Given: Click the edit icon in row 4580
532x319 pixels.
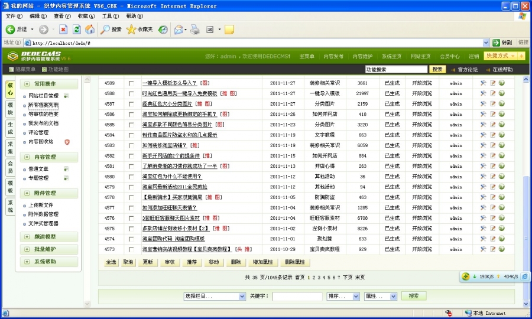Looking at the screenshot, I should pyautogui.click(x=492, y=176).
